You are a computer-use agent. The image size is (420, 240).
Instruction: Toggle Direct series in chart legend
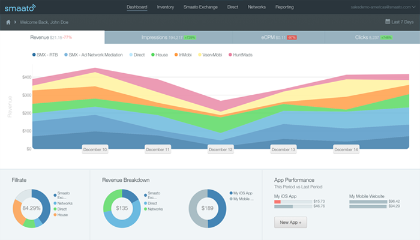pyautogui.click(x=137, y=55)
